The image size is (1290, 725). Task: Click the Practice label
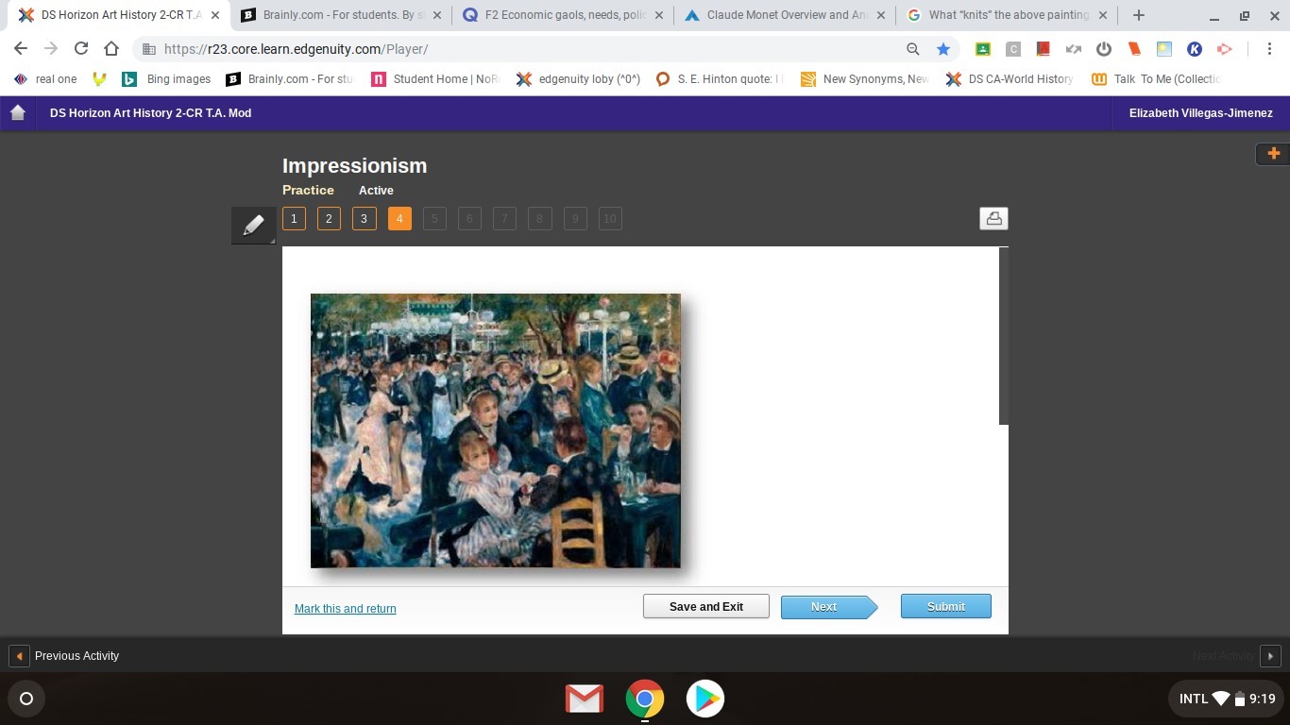308,190
